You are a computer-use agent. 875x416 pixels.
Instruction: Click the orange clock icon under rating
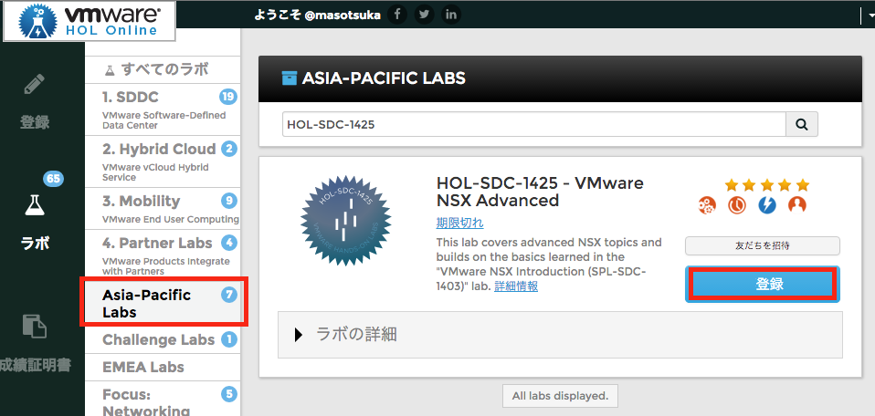(x=737, y=206)
